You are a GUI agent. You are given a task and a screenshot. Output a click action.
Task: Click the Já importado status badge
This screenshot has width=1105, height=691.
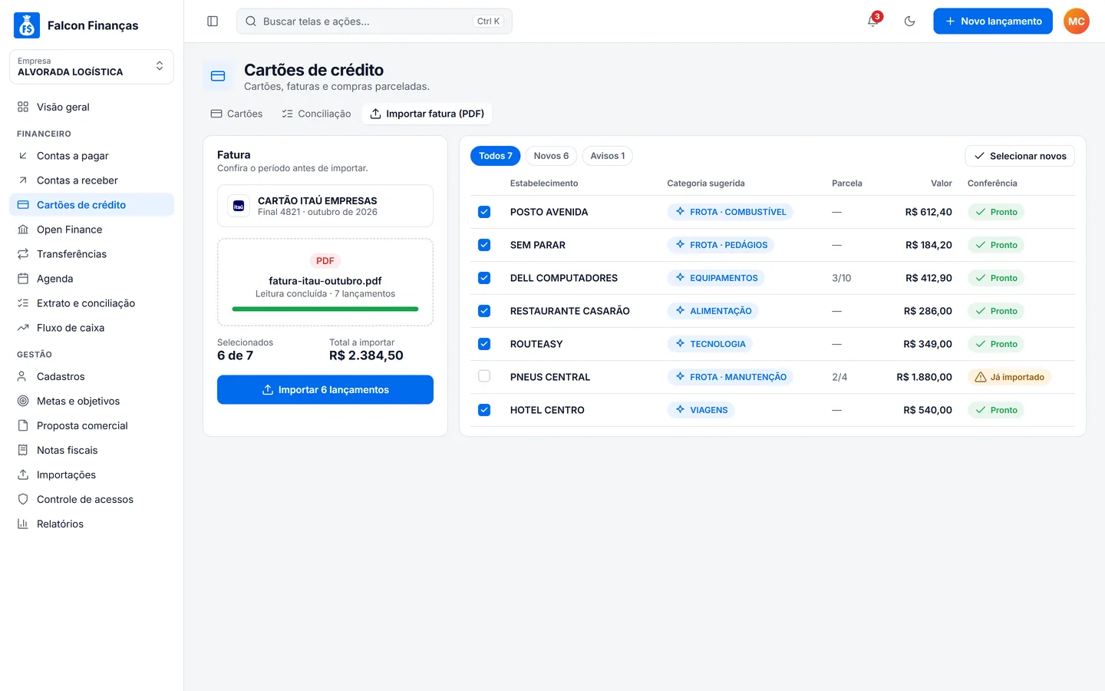tap(1009, 377)
